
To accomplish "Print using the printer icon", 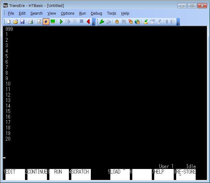I will coord(31,22).
